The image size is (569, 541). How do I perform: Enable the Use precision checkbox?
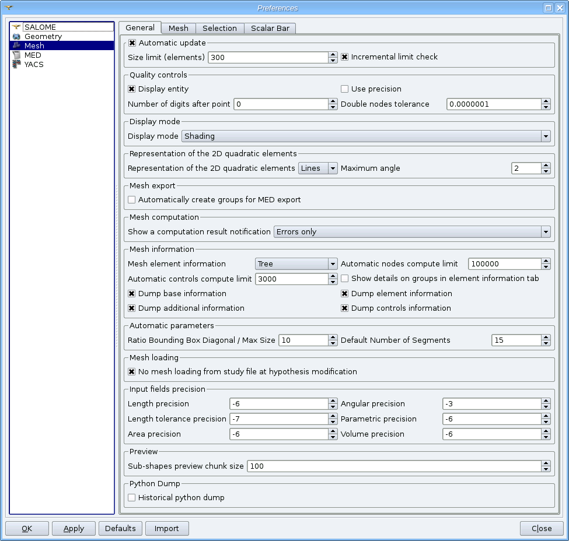345,89
